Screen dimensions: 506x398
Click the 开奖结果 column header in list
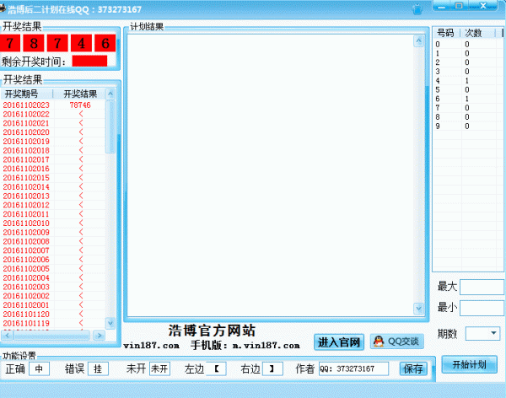click(80, 94)
